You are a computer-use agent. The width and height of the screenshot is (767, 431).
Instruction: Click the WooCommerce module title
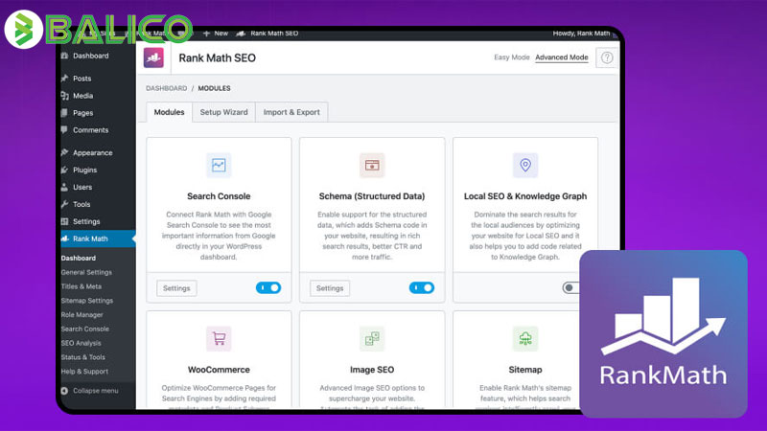coord(219,370)
